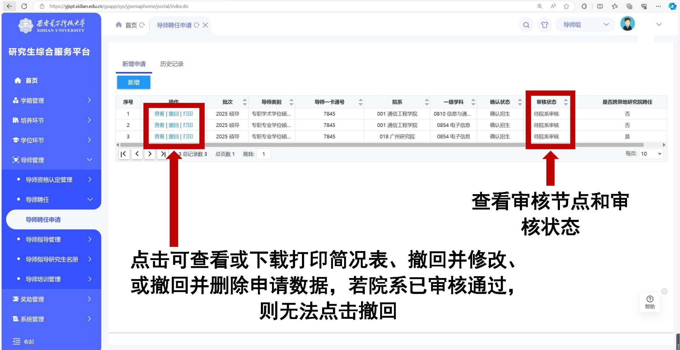Open the theme shirt icon in header
Image resolution: width=680 pixels, height=350 pixels.
tap(544, 25)
